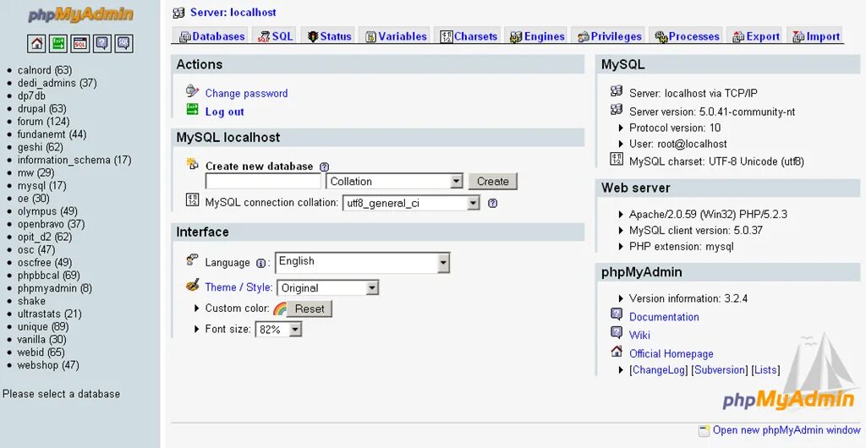The height and width of the screenshot is (448, 866).
Task: Go to phpMyAdmin home icon
Action: pos(36,43)
